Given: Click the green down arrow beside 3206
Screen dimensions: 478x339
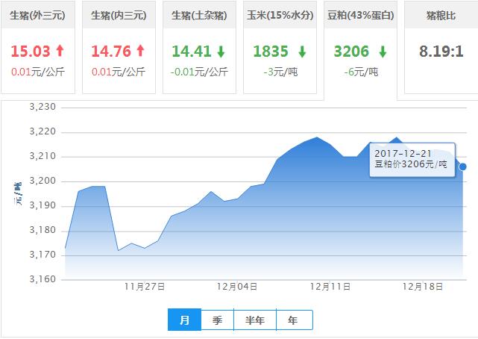Looking at the screenshot, I should point(383,52).
